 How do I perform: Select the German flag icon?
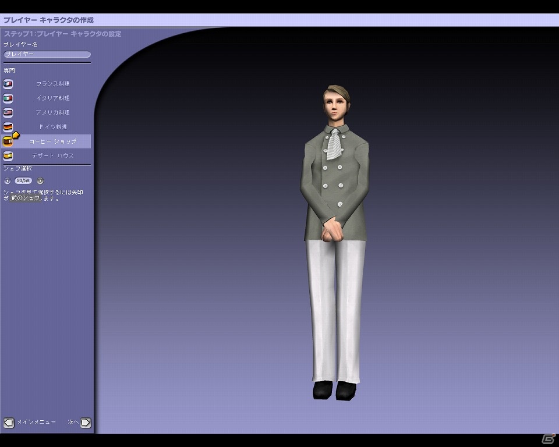point(8,127)
